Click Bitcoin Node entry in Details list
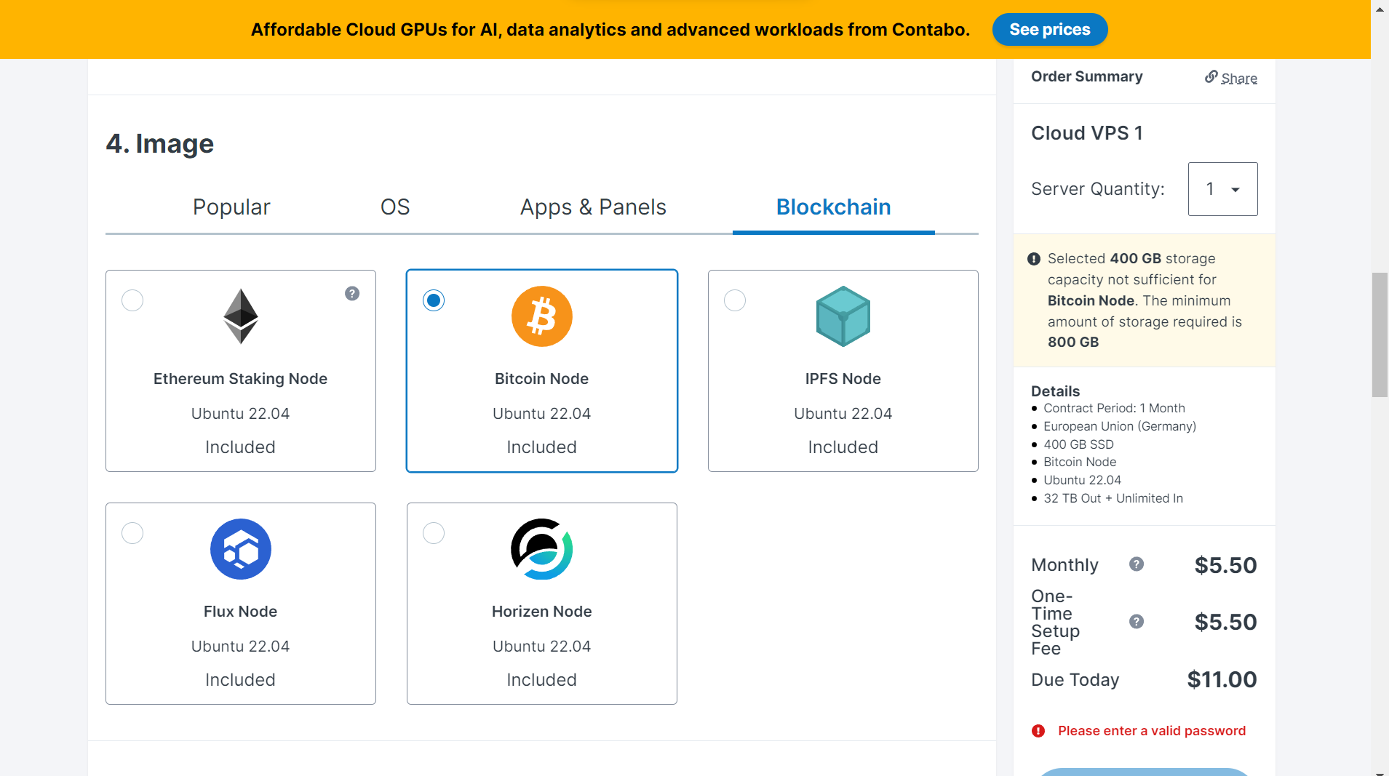Image resolution: width=1389 pixels, height=776 pixels. coord(1080,462)
